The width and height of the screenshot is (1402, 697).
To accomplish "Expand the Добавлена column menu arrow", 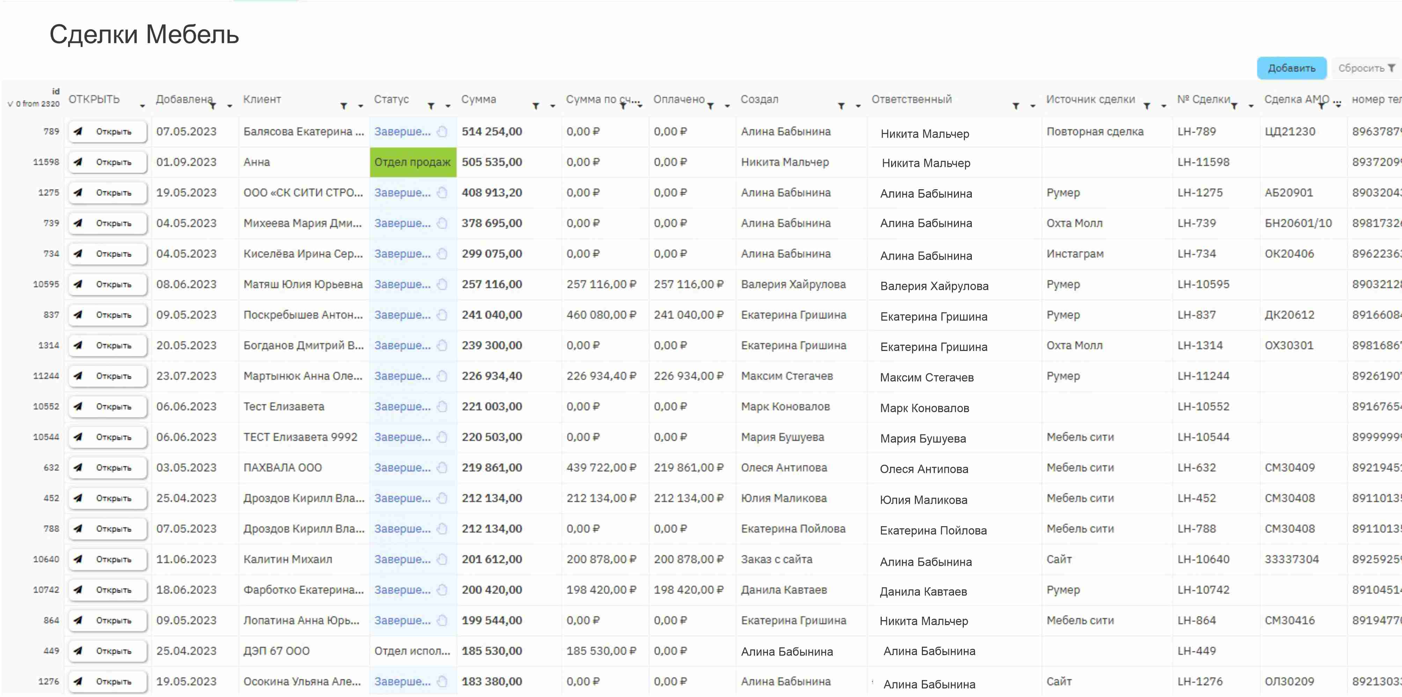I will (230, 106).
